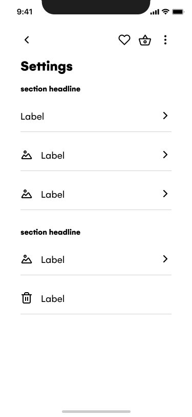Open the three-dot overflow menu
The height and width of the screenshot is (417, 192).
tap(165, 40)
